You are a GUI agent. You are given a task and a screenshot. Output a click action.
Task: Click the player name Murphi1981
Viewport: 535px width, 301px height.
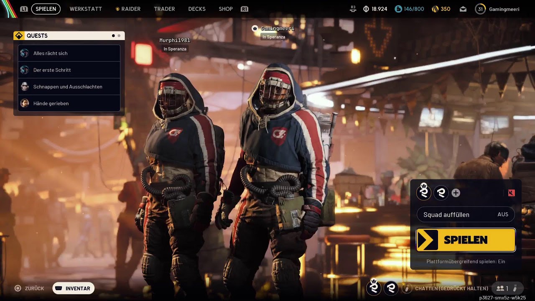pos(175,41)
